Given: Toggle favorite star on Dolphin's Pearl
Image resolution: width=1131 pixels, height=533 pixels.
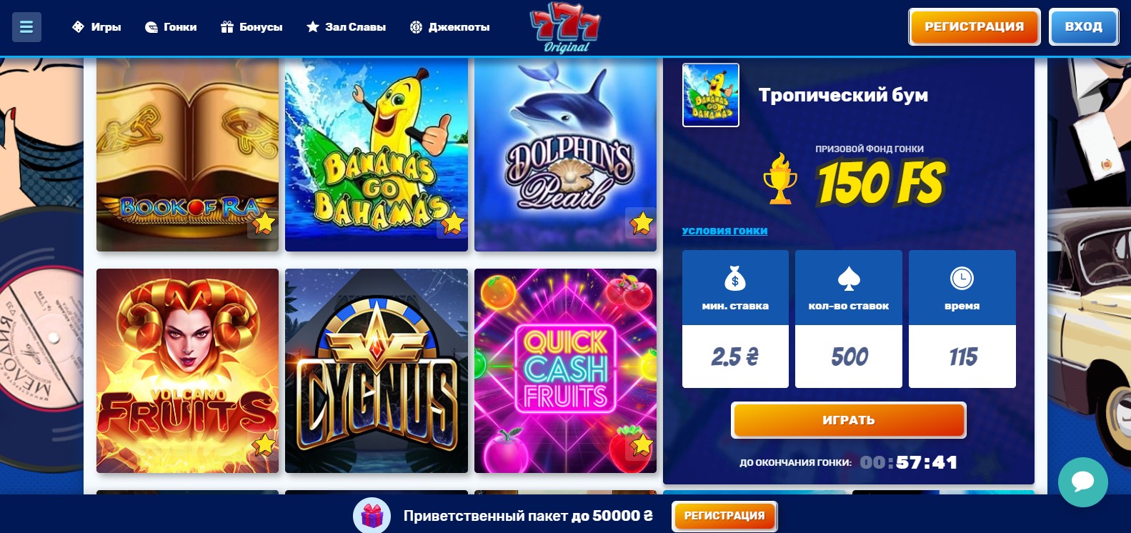Looking at the screenshot, I should pos(641,223).
